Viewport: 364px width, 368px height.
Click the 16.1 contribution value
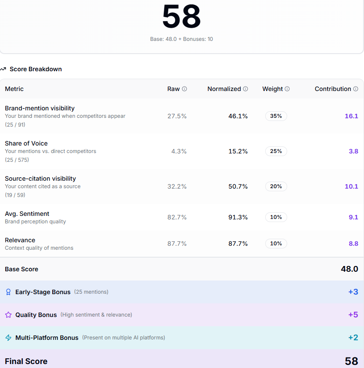[x=351, y=116]
